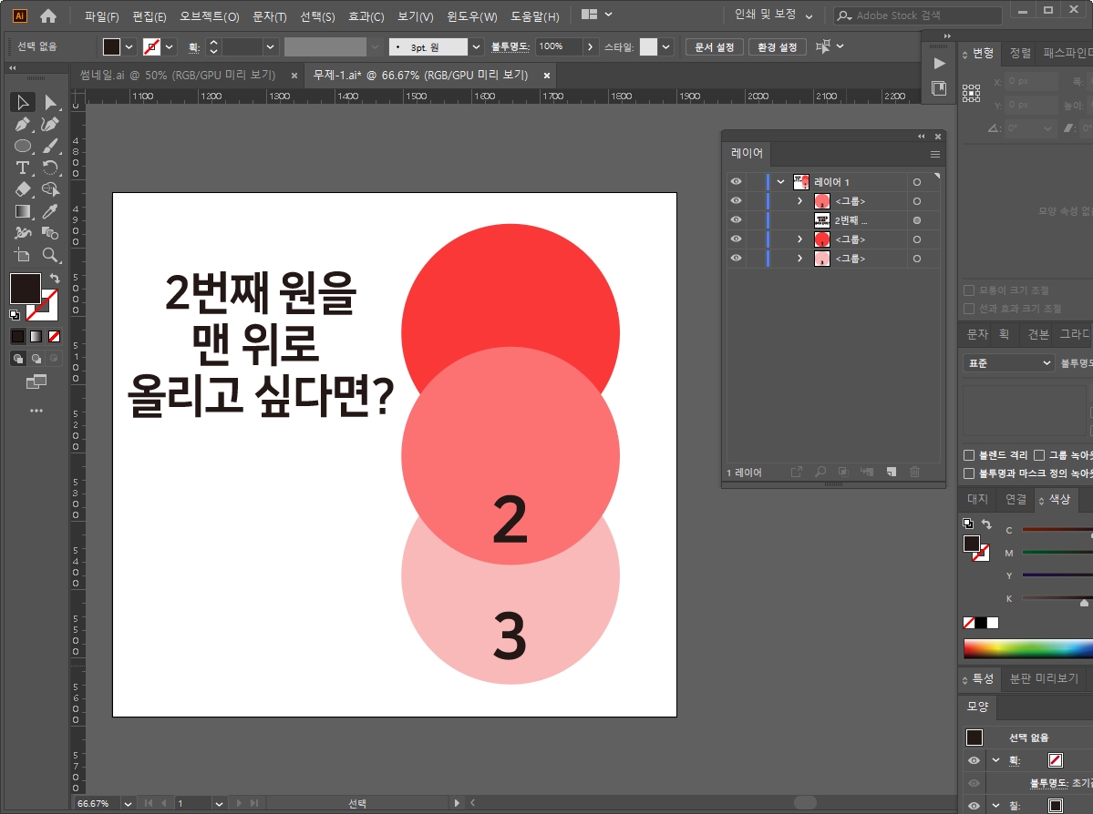This screenshot has height=814, width=1093.
Task: Click the Change Screen Mode icon
Action: (36, 382)
